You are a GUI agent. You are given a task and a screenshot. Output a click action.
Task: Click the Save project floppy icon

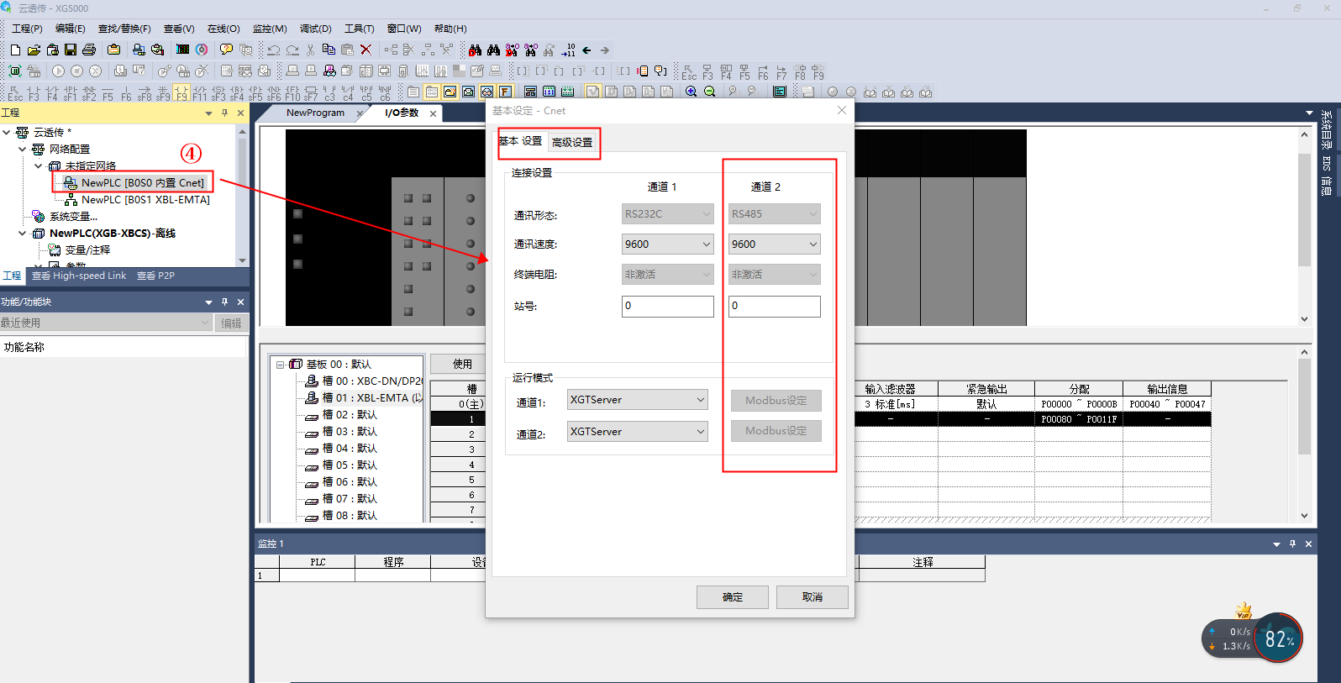[x=71, y=50]
